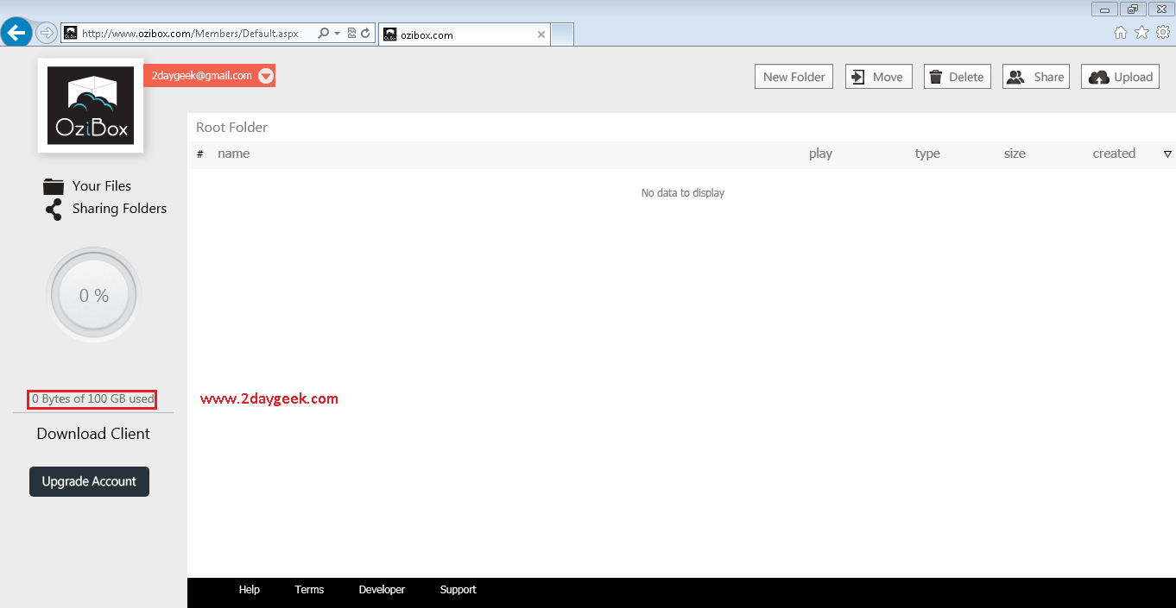Click the Upload button
This screenshot has height=608, width=1176.
pos(1120,76)
